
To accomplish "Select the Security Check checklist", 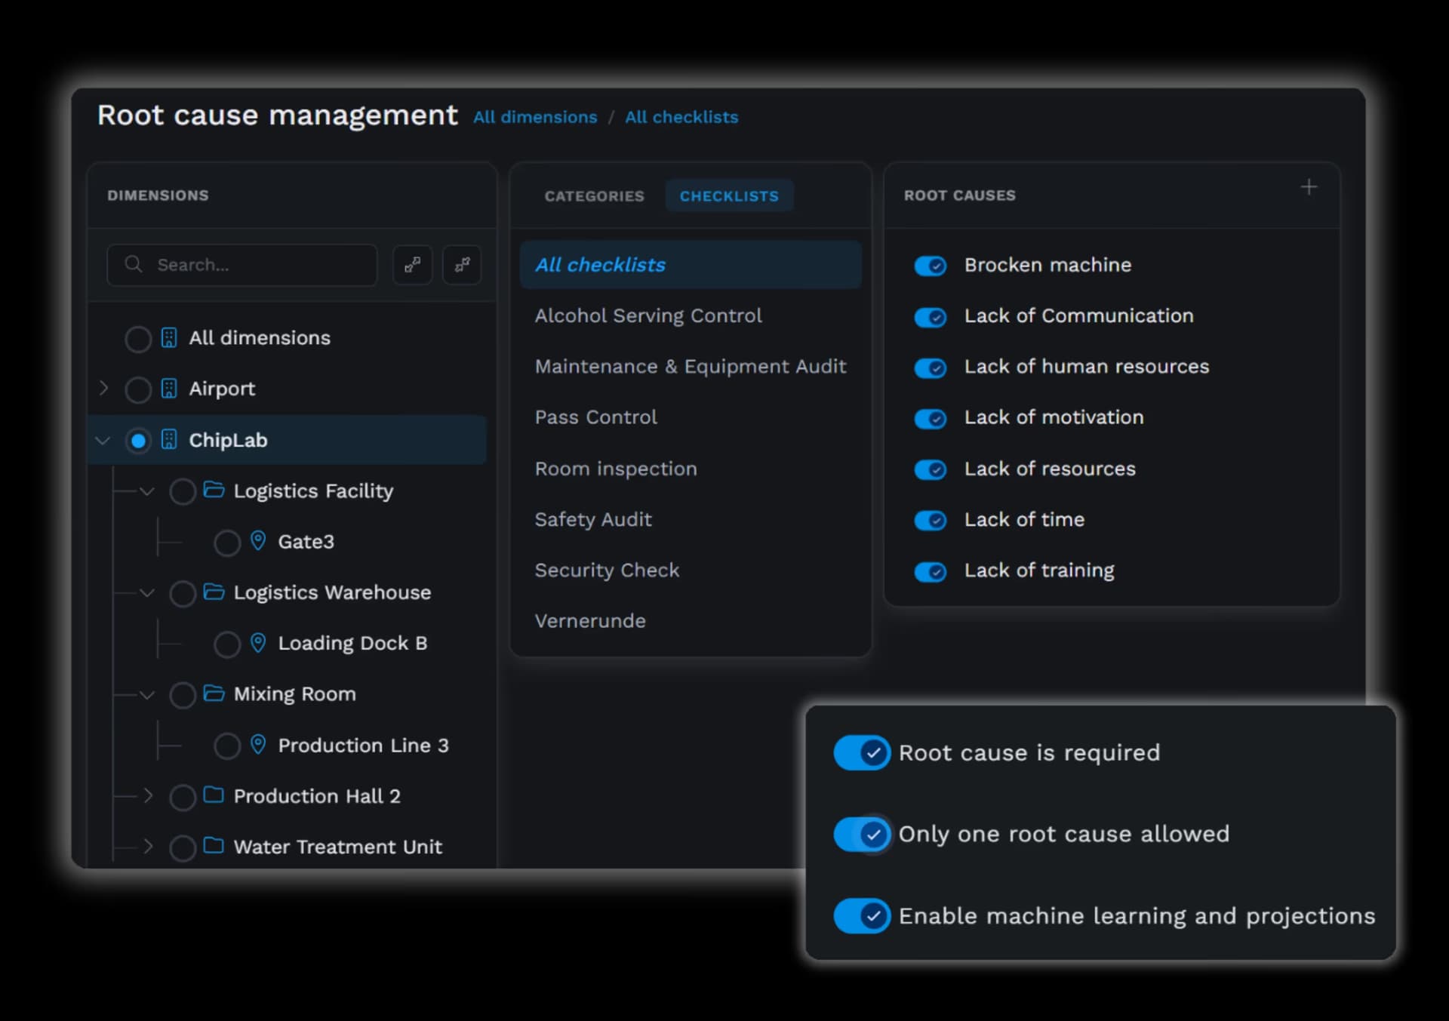I will point(607,570).
